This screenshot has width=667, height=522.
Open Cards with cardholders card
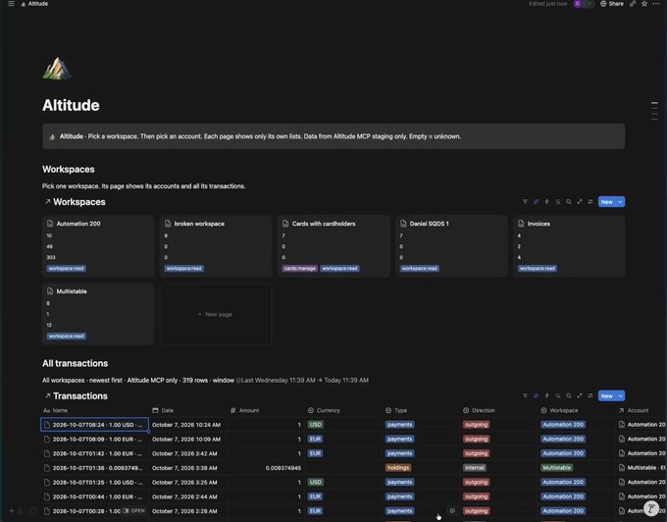(x=333, y=246)
